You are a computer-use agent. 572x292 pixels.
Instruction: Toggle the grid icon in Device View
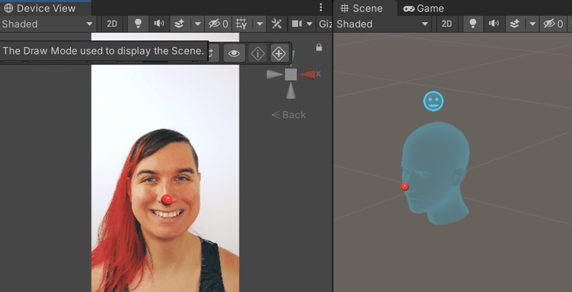pyautogui.click(x=242, y=24)
